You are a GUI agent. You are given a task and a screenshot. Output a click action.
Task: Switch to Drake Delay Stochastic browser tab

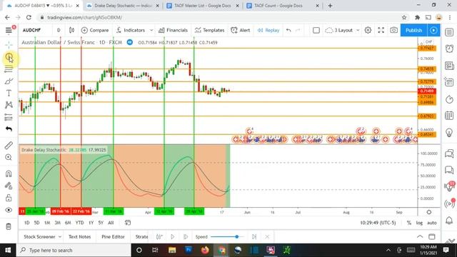(x=124, y=6)
